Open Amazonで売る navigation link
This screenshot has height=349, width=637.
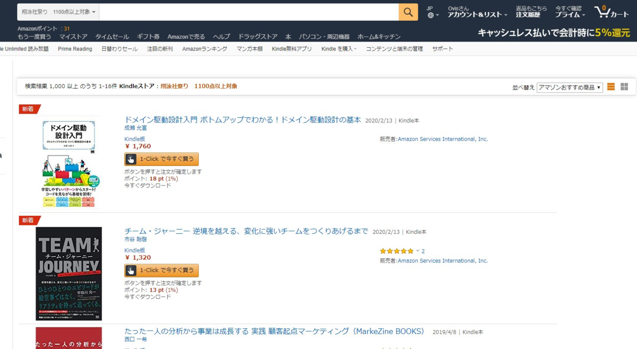pyautogui.click(x=186, y=37)
